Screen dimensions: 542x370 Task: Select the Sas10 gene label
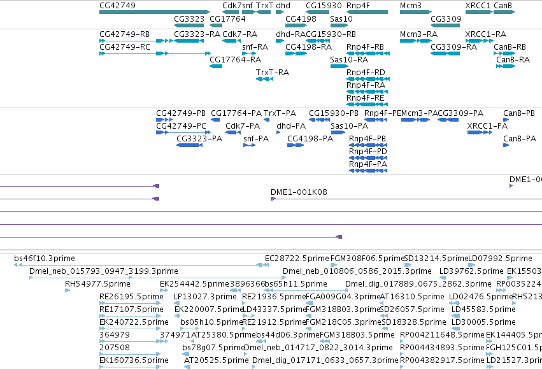[341, 19]
